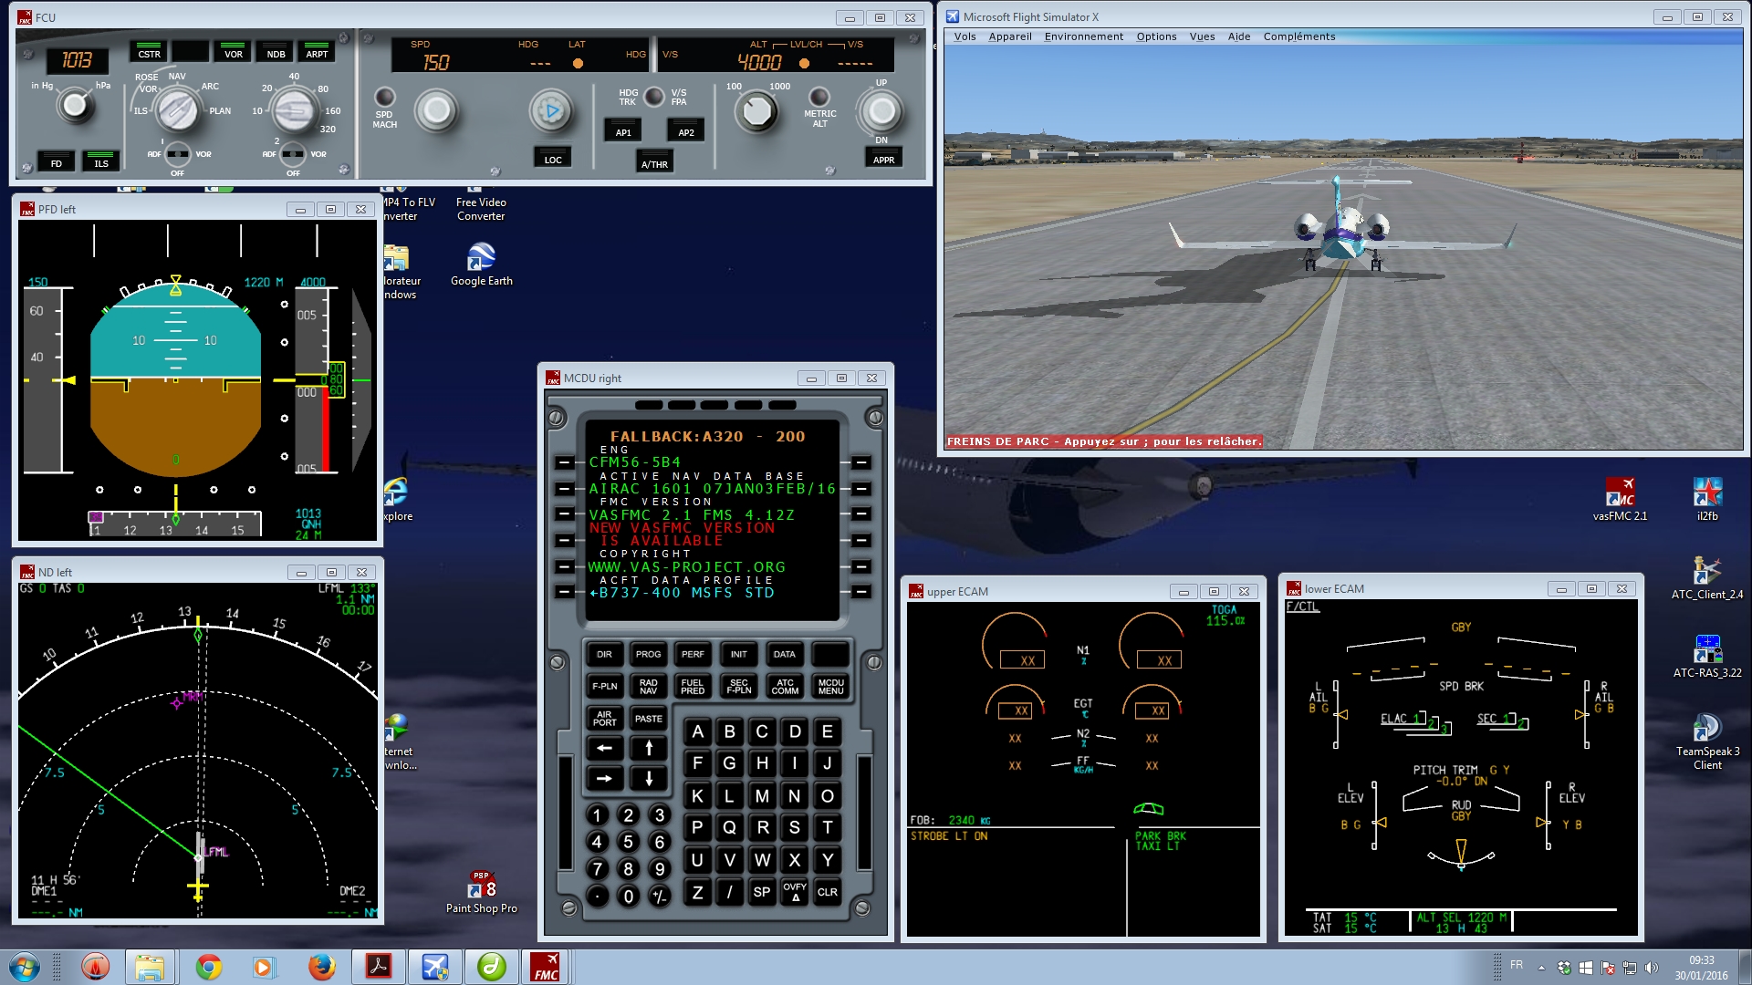Click the HDG TRK / V/S FPA button
Image resolution: width=1752 pixels, height=985 pixels.
653,97
